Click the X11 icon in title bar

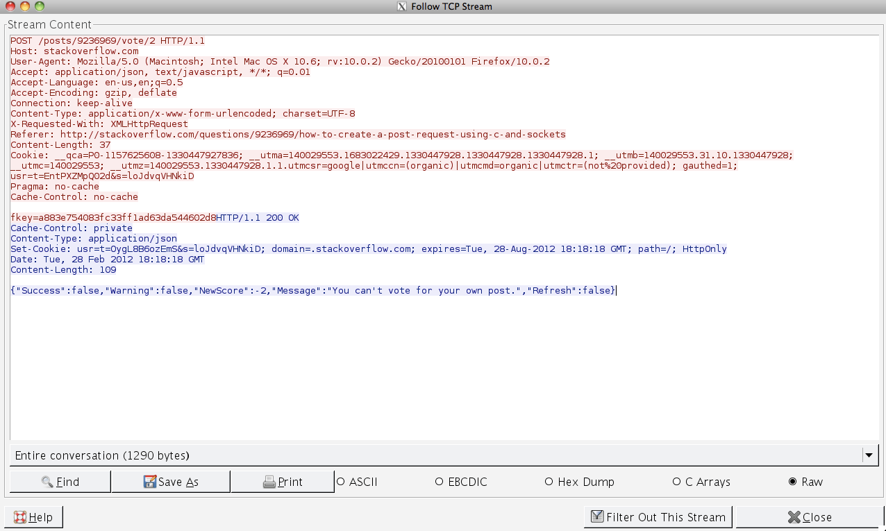point(401,6)
